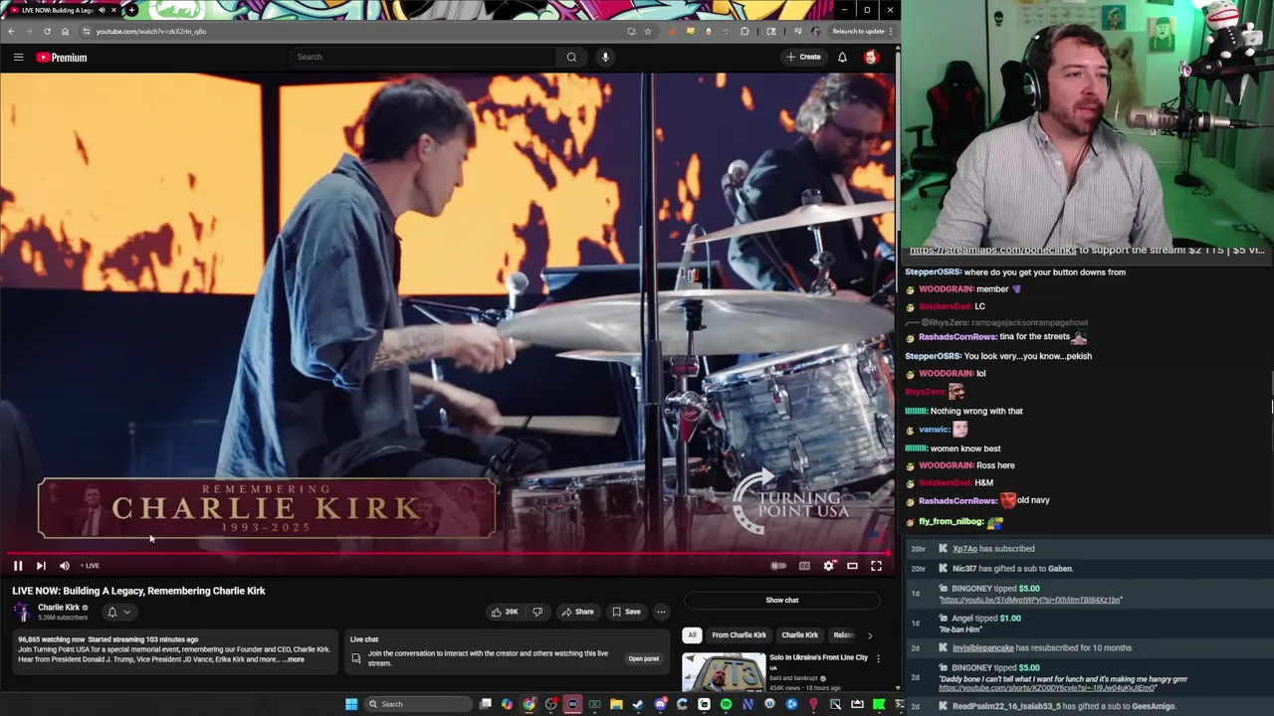Select the From Charlie Kirk chip
1274x716 pixels.
(x=739, y=634)
